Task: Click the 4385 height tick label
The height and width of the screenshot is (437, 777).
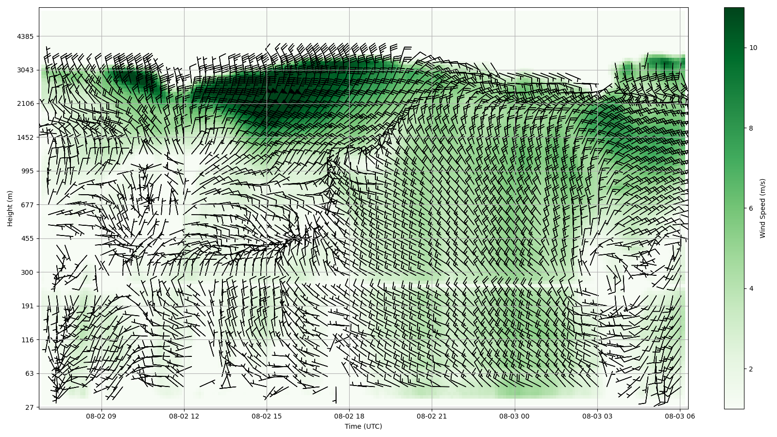Action: [25, 36]
